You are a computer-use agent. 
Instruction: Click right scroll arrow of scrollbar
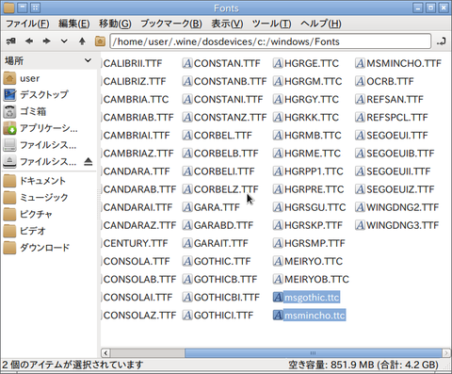(x=446, y=353)
